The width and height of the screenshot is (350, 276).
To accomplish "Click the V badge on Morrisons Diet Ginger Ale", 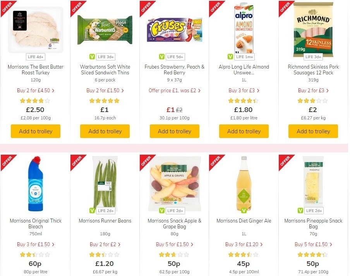I will point(244,210).
